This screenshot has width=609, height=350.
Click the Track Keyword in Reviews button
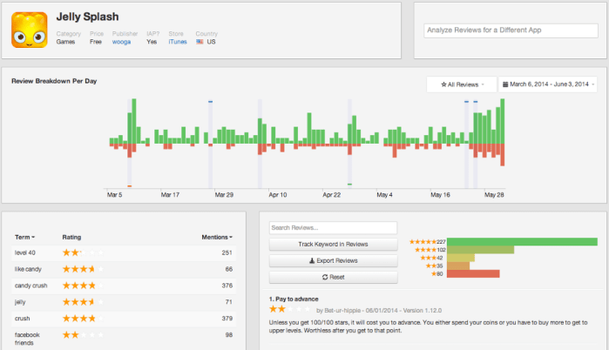click(333, 244)
